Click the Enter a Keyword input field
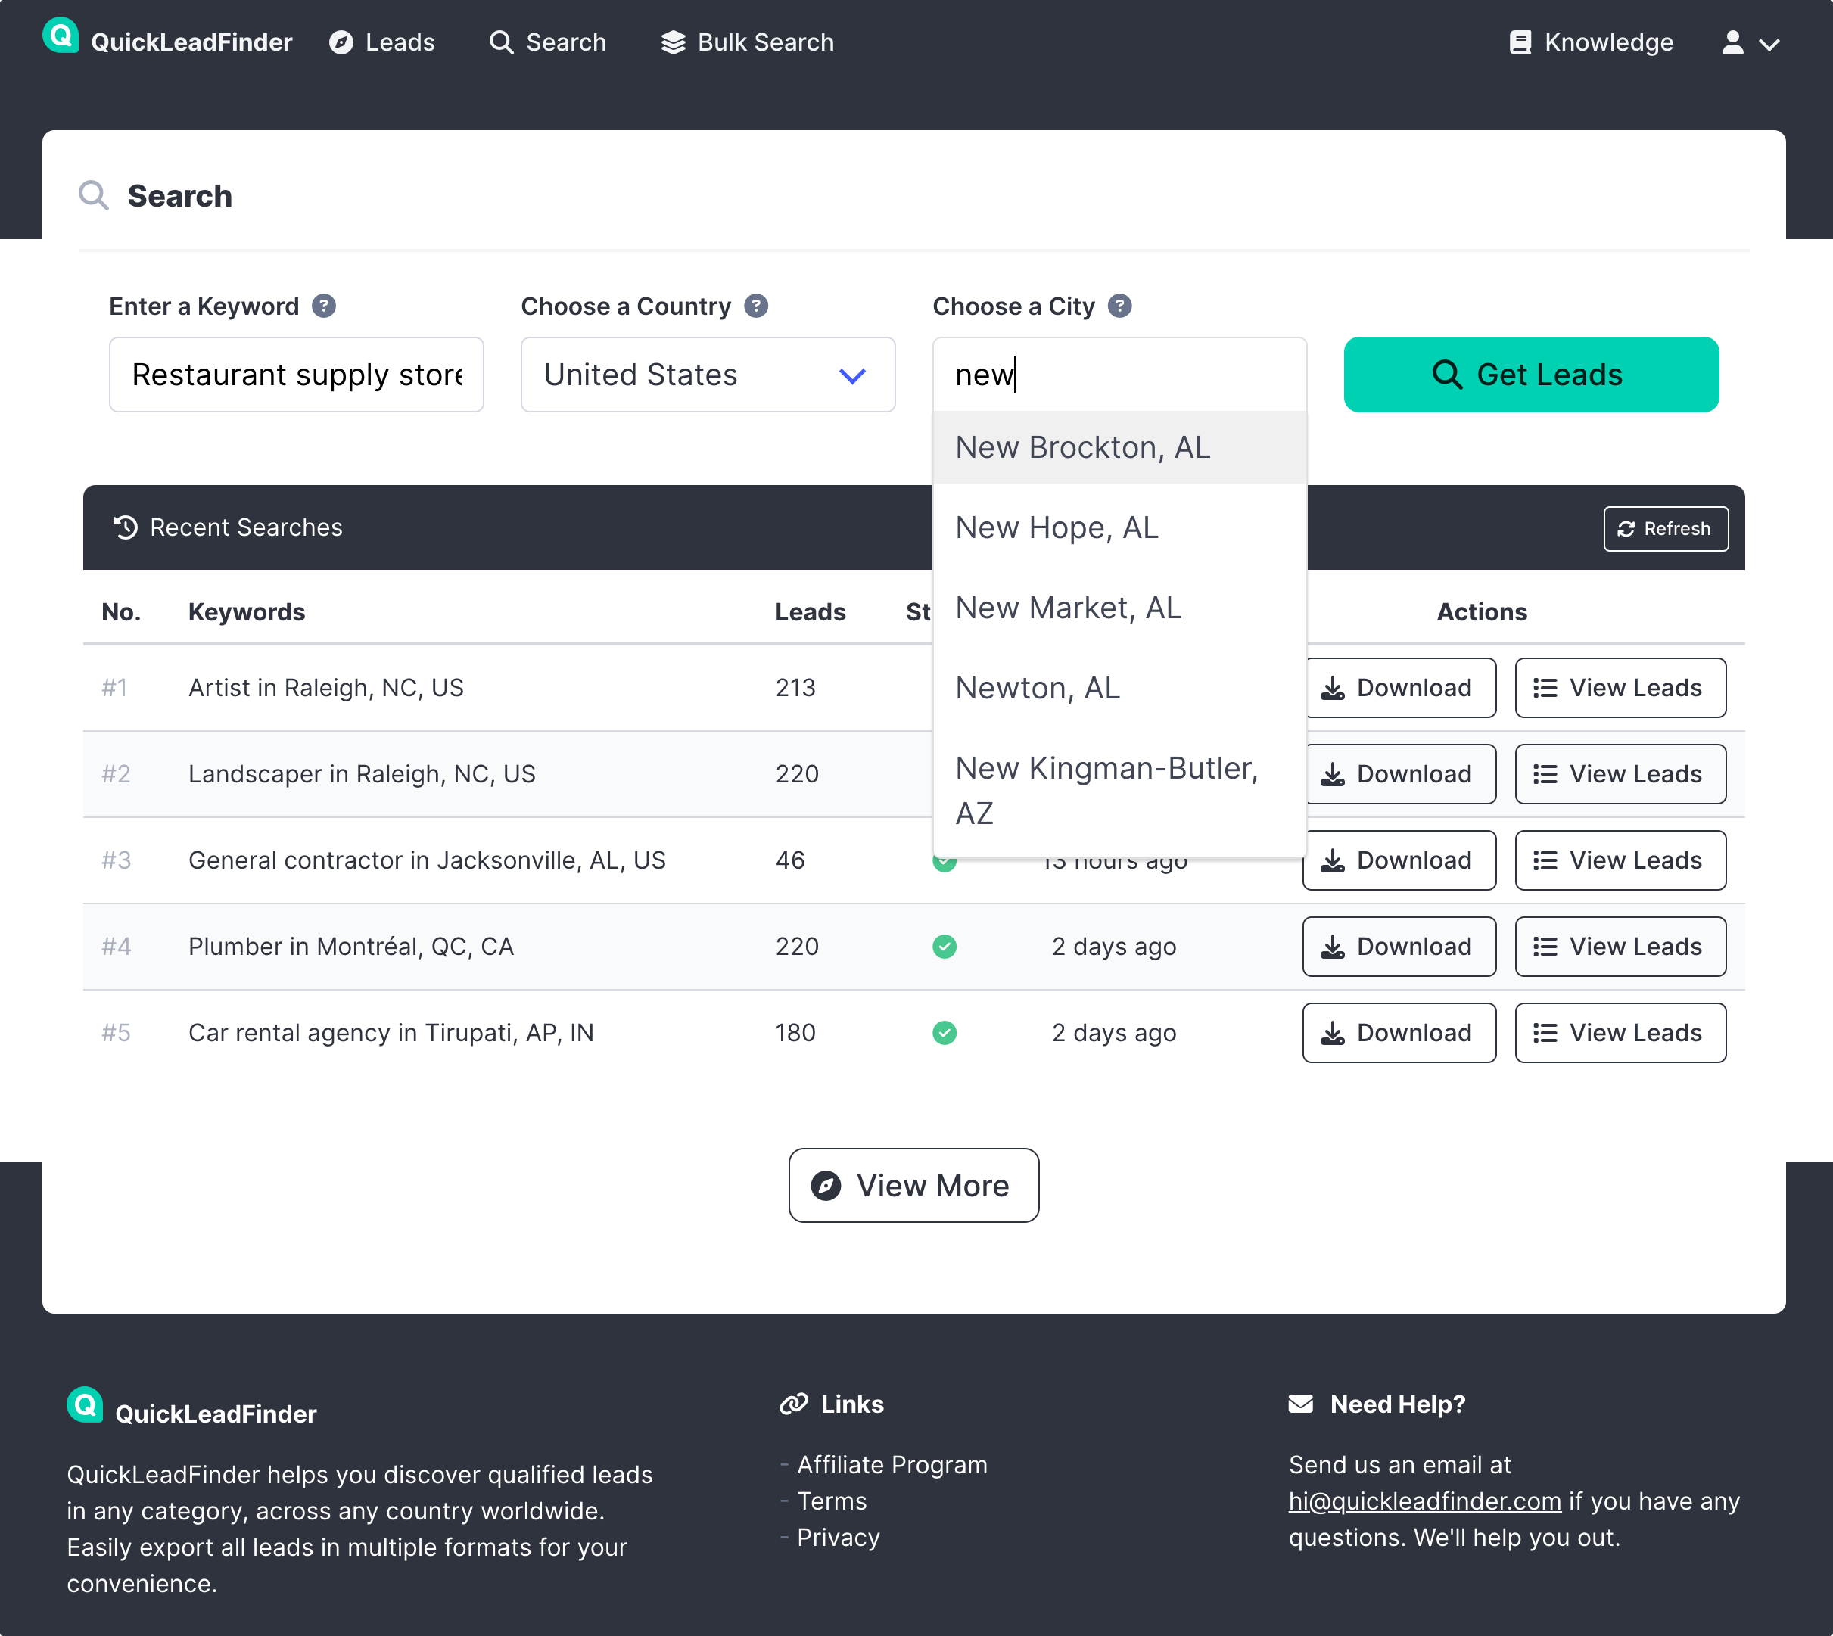Screen dimensions: 1833x1636 tap(296, 375)
